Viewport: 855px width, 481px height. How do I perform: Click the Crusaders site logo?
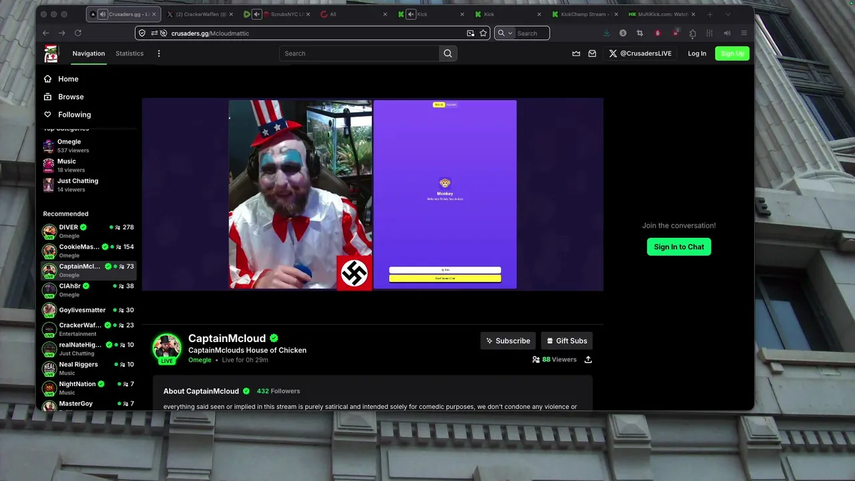51,53
